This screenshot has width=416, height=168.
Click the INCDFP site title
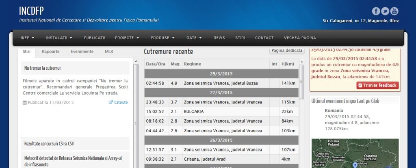31,11
